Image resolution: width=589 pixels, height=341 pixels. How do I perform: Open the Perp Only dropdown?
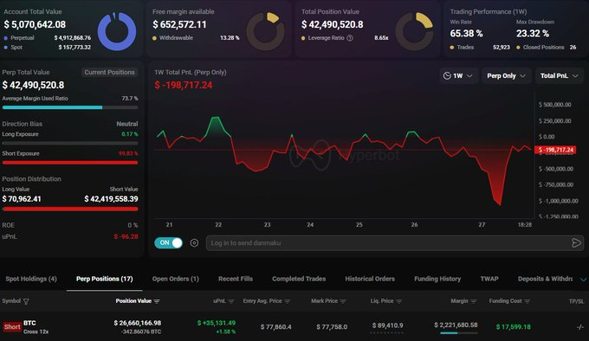pos(507,76)
